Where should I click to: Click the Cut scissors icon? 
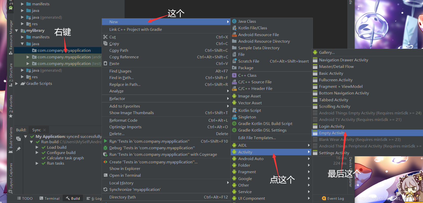pos(105,37)
